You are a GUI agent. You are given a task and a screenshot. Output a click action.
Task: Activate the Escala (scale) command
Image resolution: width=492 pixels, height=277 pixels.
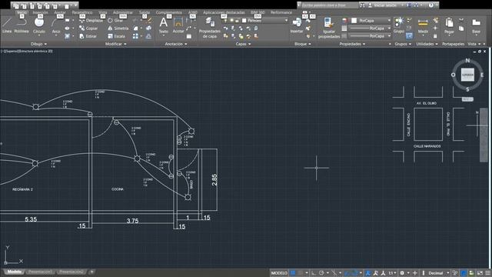tap(116, 36)
